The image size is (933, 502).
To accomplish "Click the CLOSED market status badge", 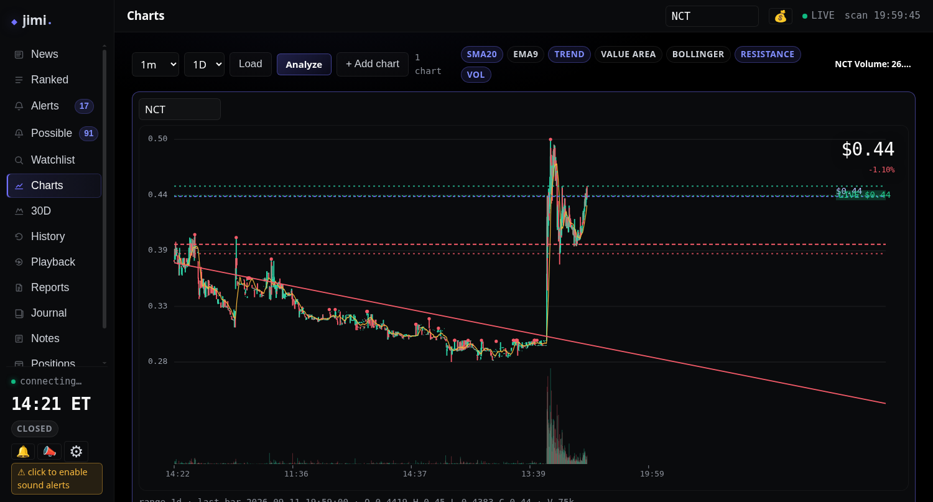I will 35,429.
